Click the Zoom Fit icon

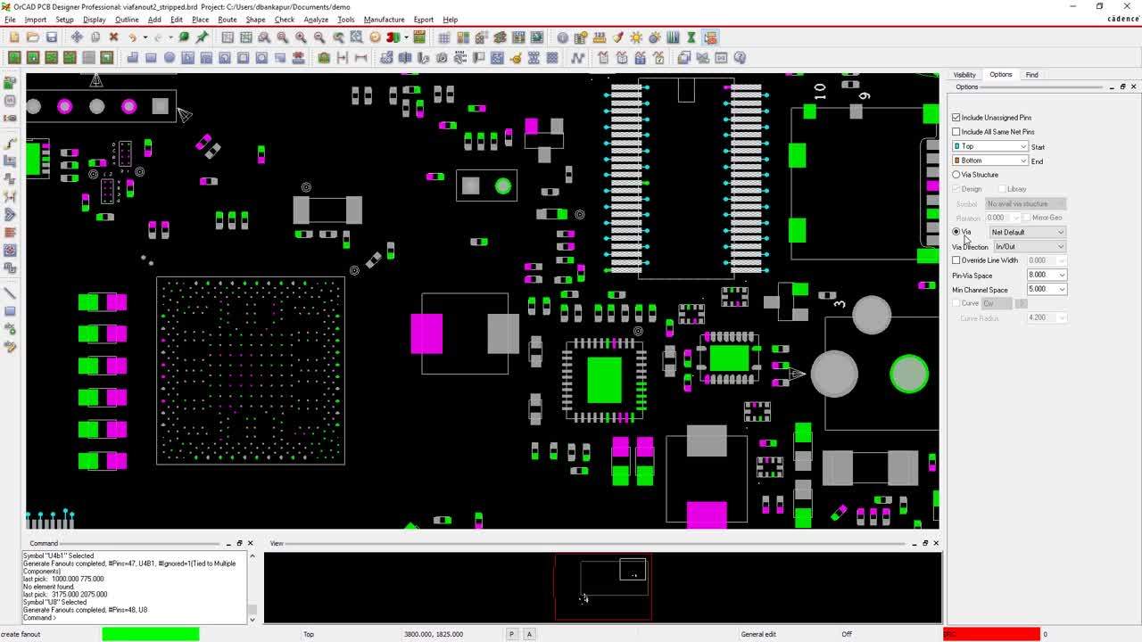(x=282, y=37)
